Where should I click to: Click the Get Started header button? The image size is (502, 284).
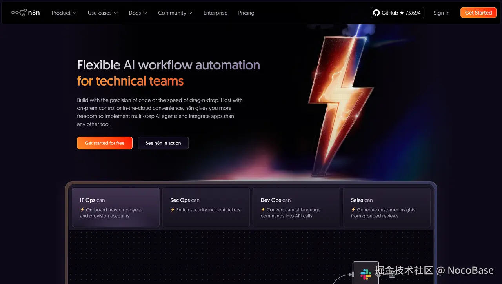tap(478, 13)
